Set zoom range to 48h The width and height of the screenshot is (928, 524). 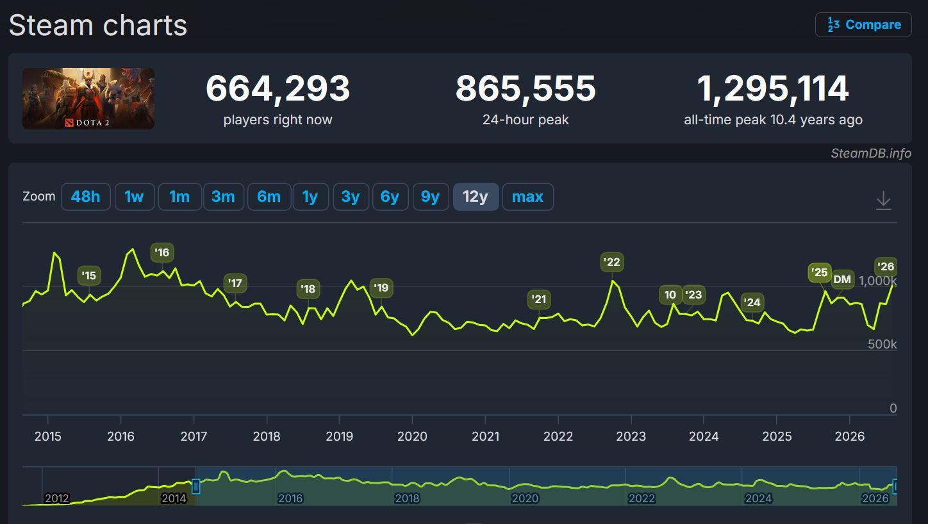coord(85,197)
